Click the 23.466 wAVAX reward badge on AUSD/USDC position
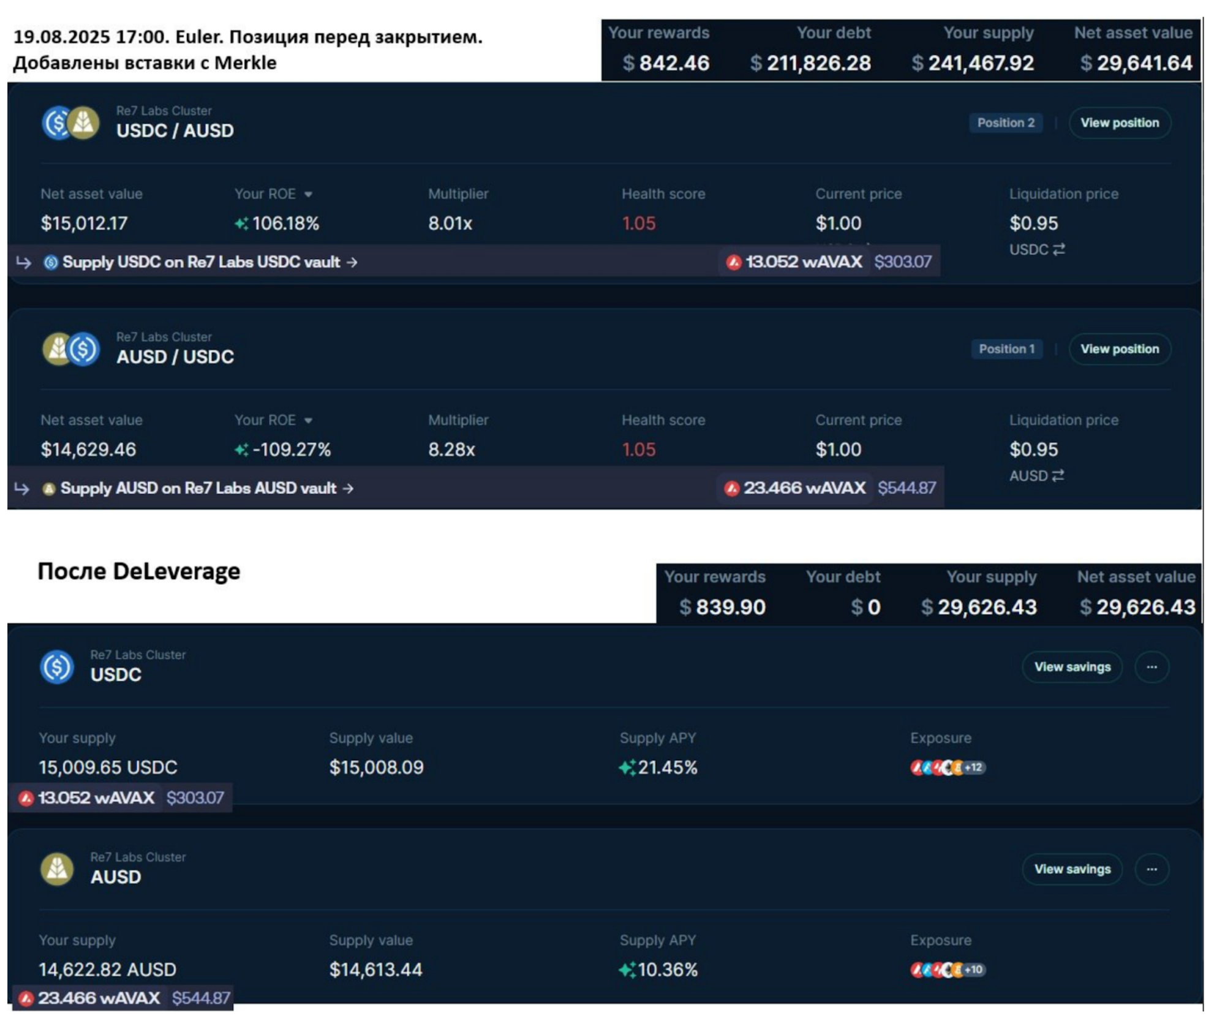1225x1029 pixels. coord(795,488)
